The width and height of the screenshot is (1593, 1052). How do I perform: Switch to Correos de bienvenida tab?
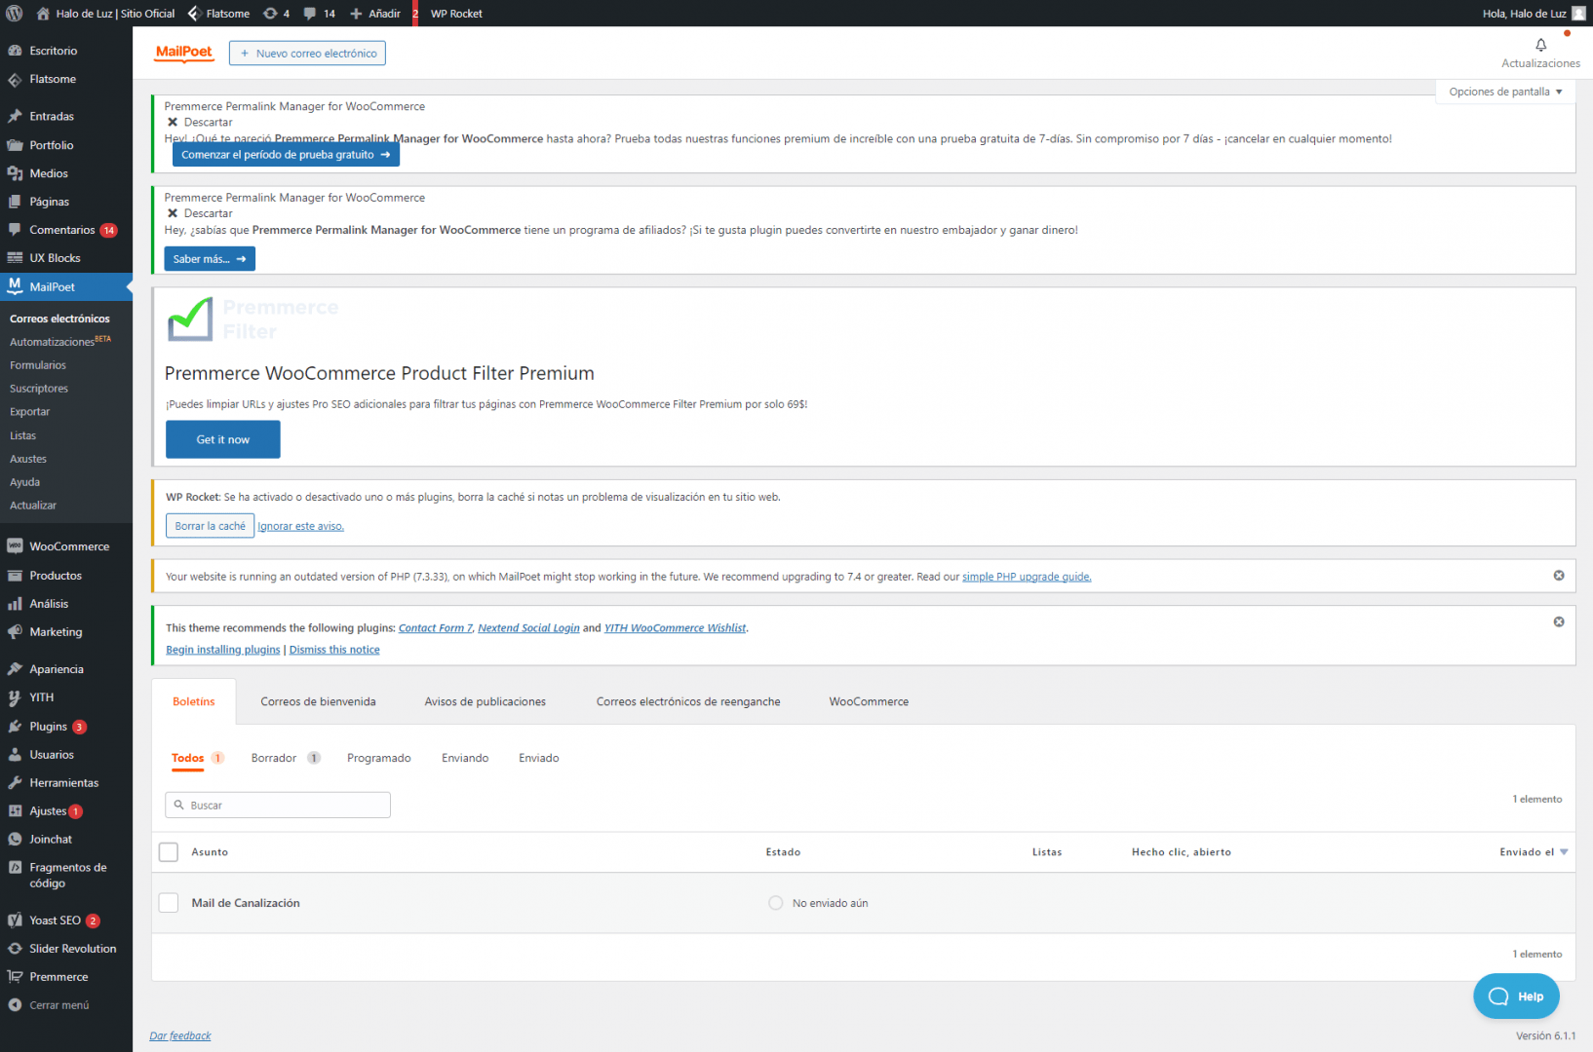tap(318, 701)
